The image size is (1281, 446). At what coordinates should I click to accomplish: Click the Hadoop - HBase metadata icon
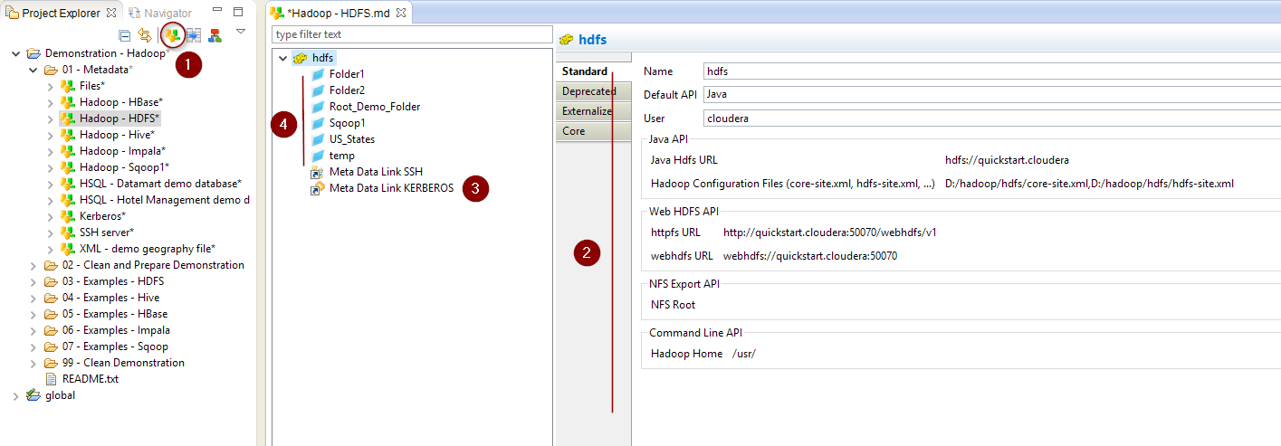pyautogui.click(x=67, y=102)
